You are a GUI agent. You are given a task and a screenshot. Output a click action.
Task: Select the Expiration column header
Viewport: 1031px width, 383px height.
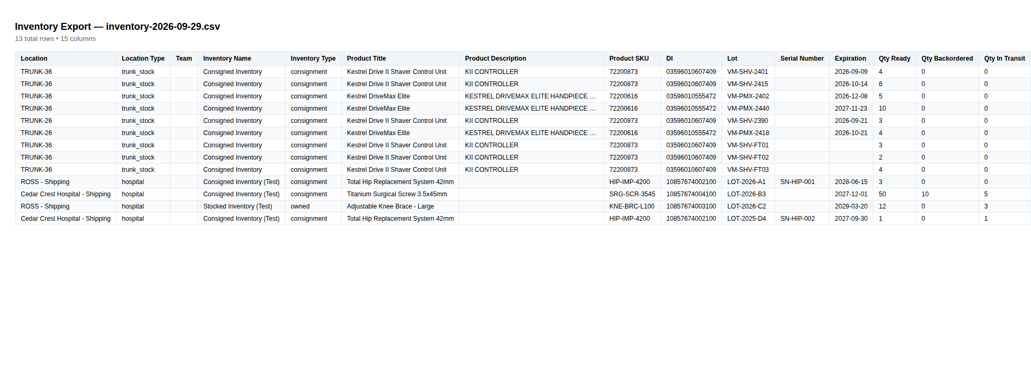pyautogui.click(x=851, y=59)
